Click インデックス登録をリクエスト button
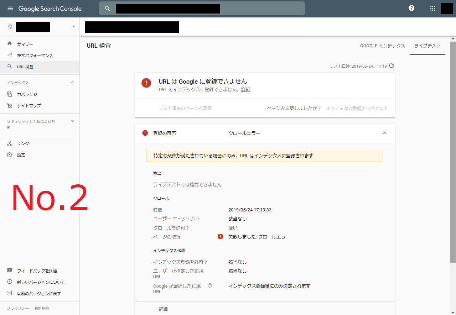Viewport: 456px width, 315px height. coord(357,108)
